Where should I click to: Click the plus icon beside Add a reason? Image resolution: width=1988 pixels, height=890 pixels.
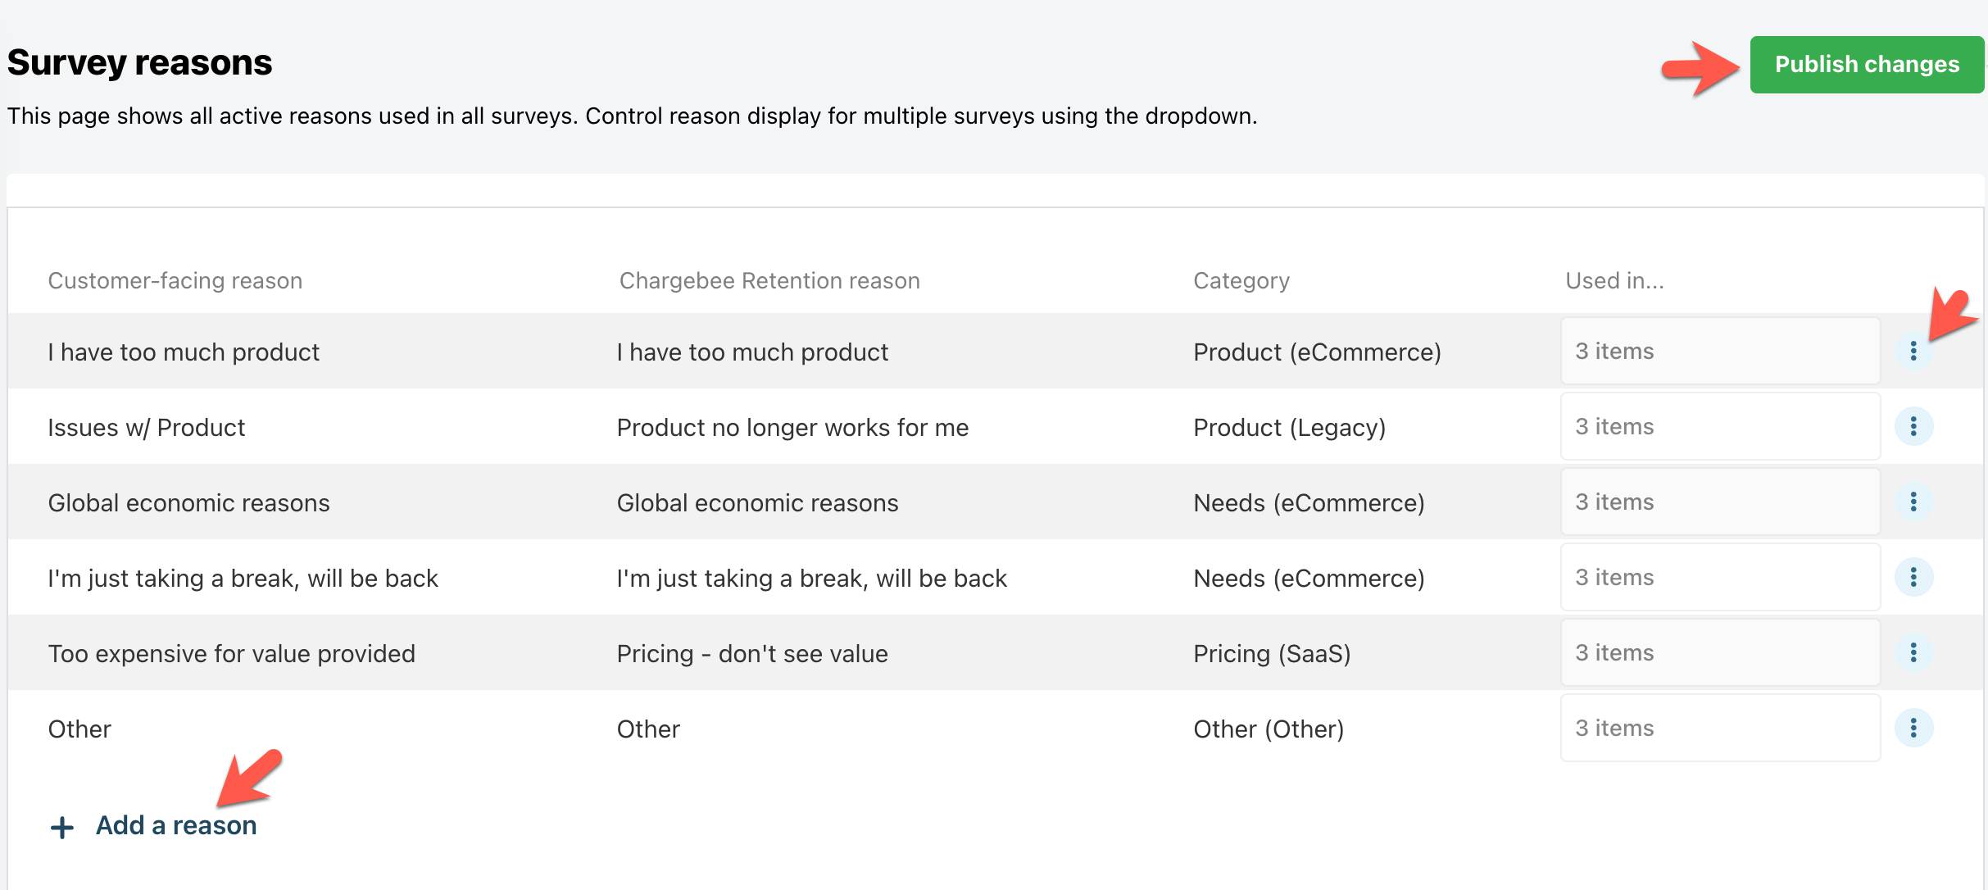[62, 827]
